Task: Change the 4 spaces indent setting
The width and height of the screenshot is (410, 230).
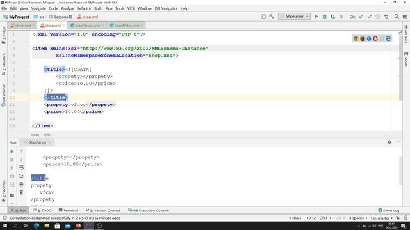Action: point(358,218)
